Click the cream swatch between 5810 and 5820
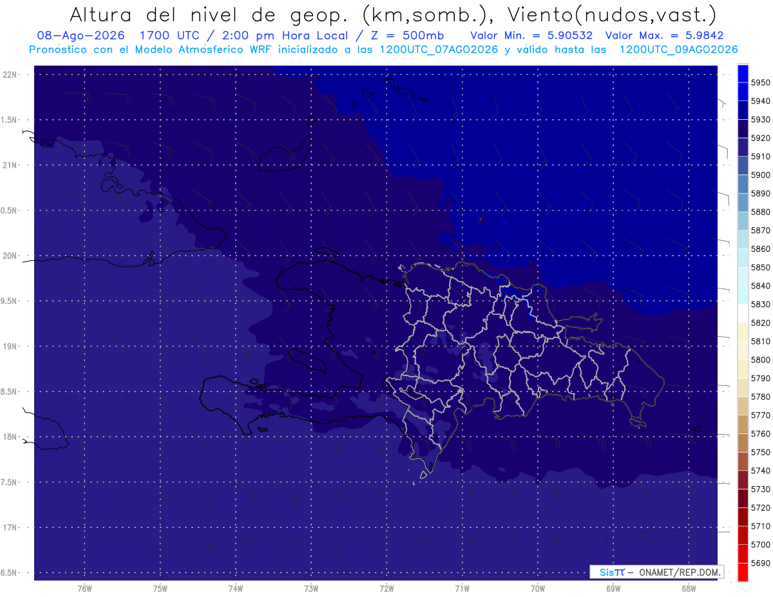 pyautogui.click(x=743, y=332)
